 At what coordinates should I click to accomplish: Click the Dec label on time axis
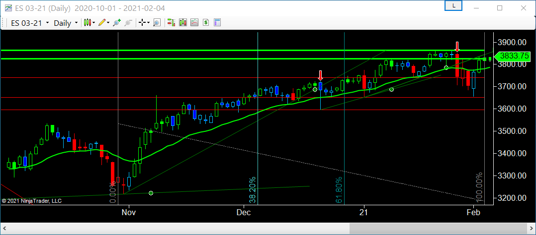click(244, 213)
